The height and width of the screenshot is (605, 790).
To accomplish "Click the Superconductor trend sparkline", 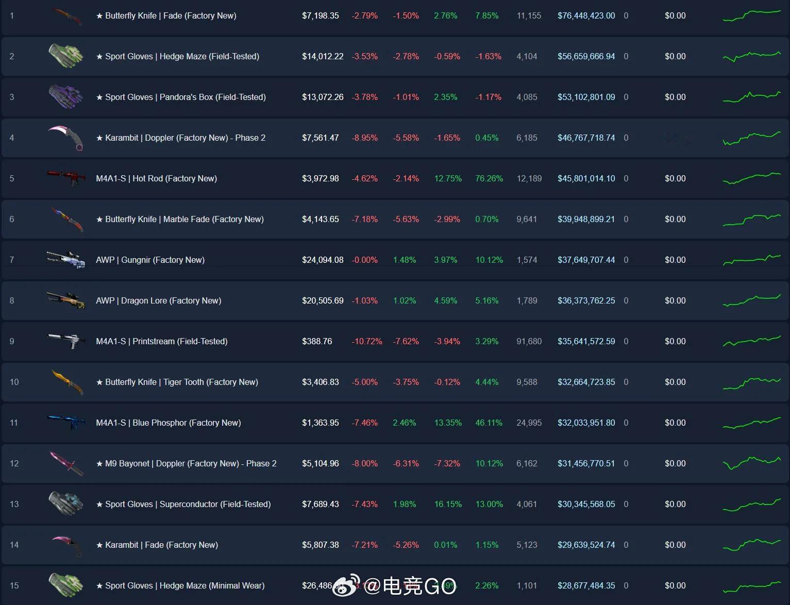I will [752, 504].
